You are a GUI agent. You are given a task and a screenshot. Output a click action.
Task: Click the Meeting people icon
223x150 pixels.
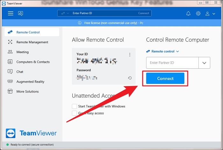(10, 52)
